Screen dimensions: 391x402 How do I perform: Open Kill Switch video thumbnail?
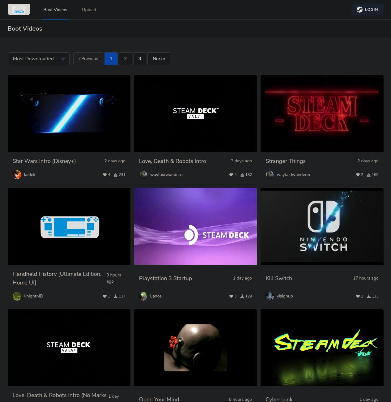pos(322,226)
